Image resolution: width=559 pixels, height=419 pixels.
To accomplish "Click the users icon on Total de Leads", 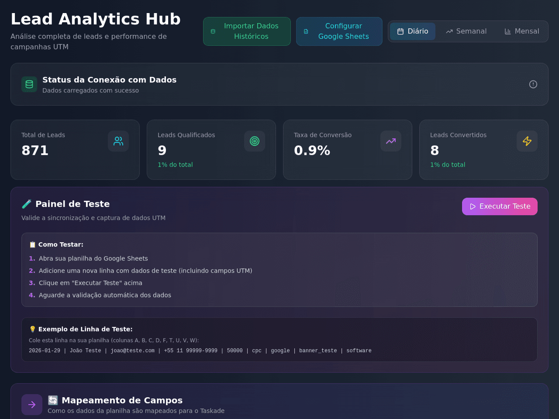I will coord(118,141).
